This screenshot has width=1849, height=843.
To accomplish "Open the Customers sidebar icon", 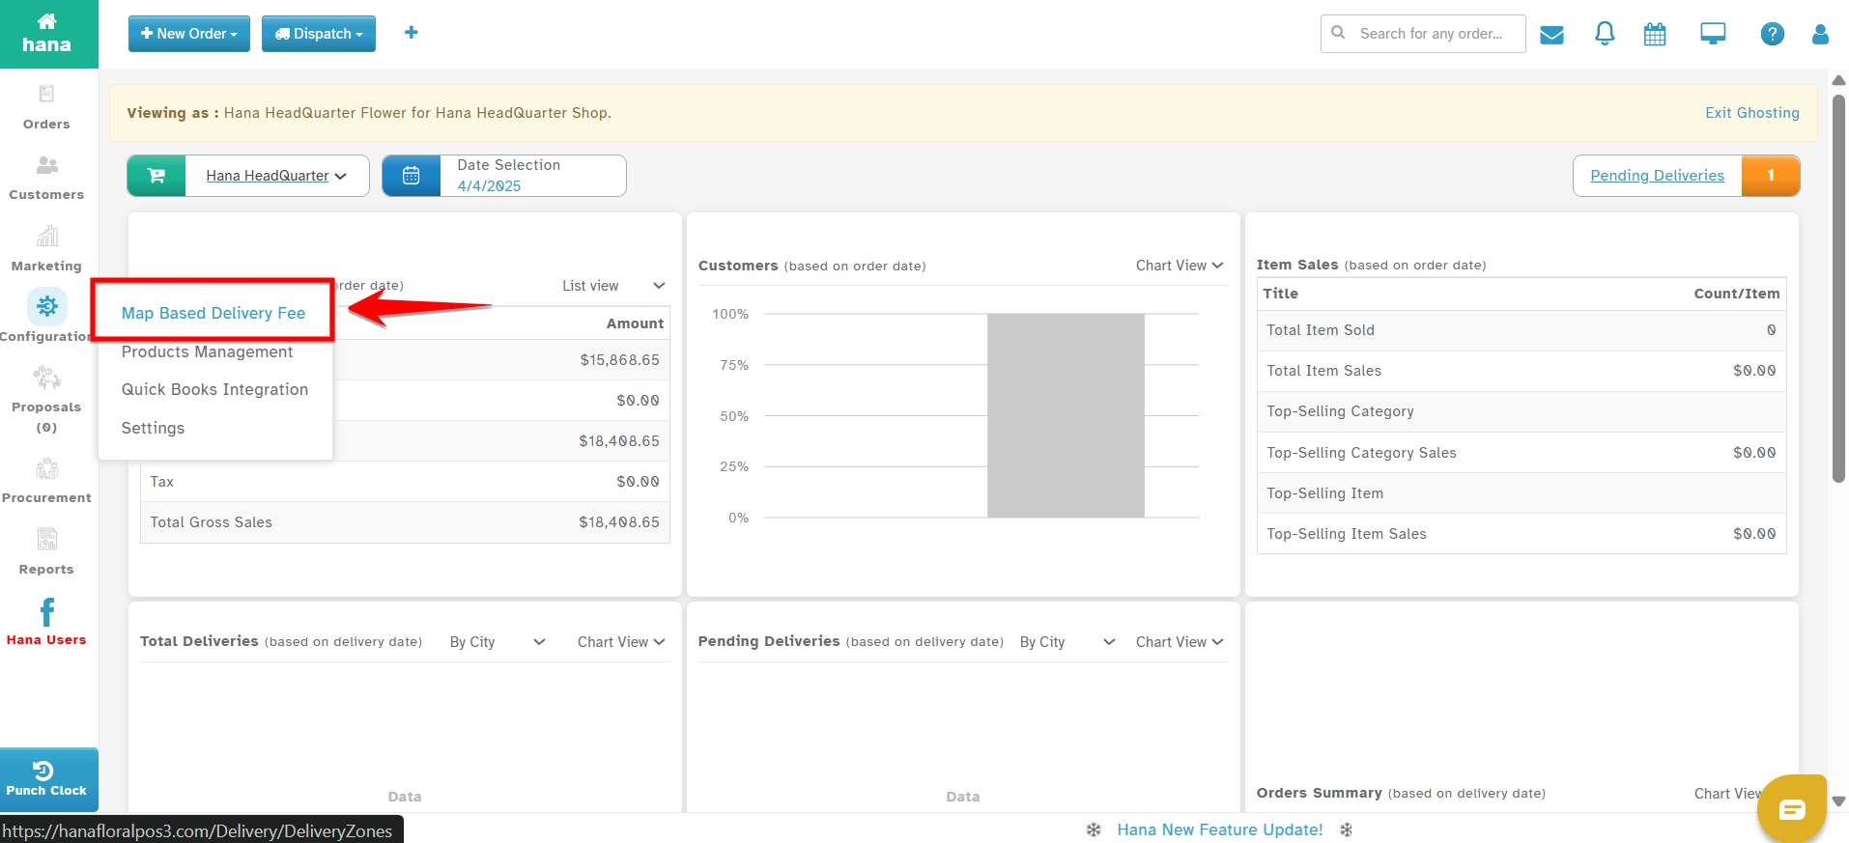I will [46, 165].
